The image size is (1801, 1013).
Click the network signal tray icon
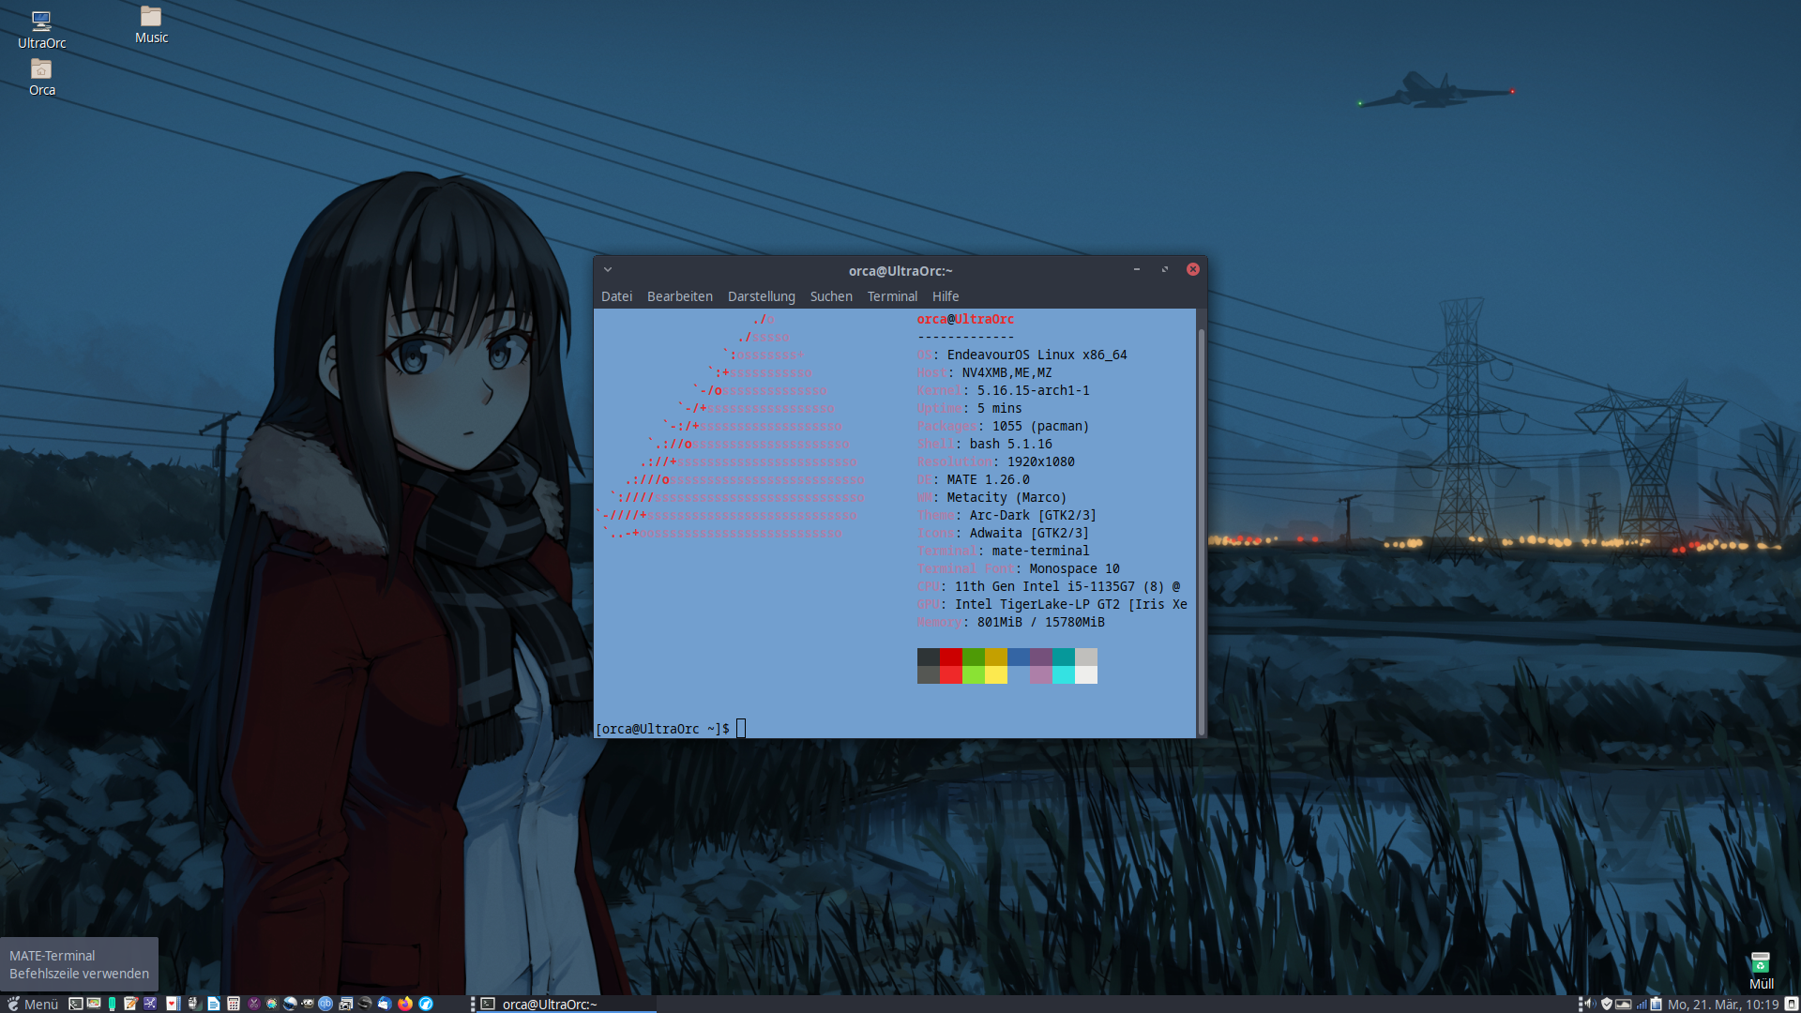(1642, 1004)
